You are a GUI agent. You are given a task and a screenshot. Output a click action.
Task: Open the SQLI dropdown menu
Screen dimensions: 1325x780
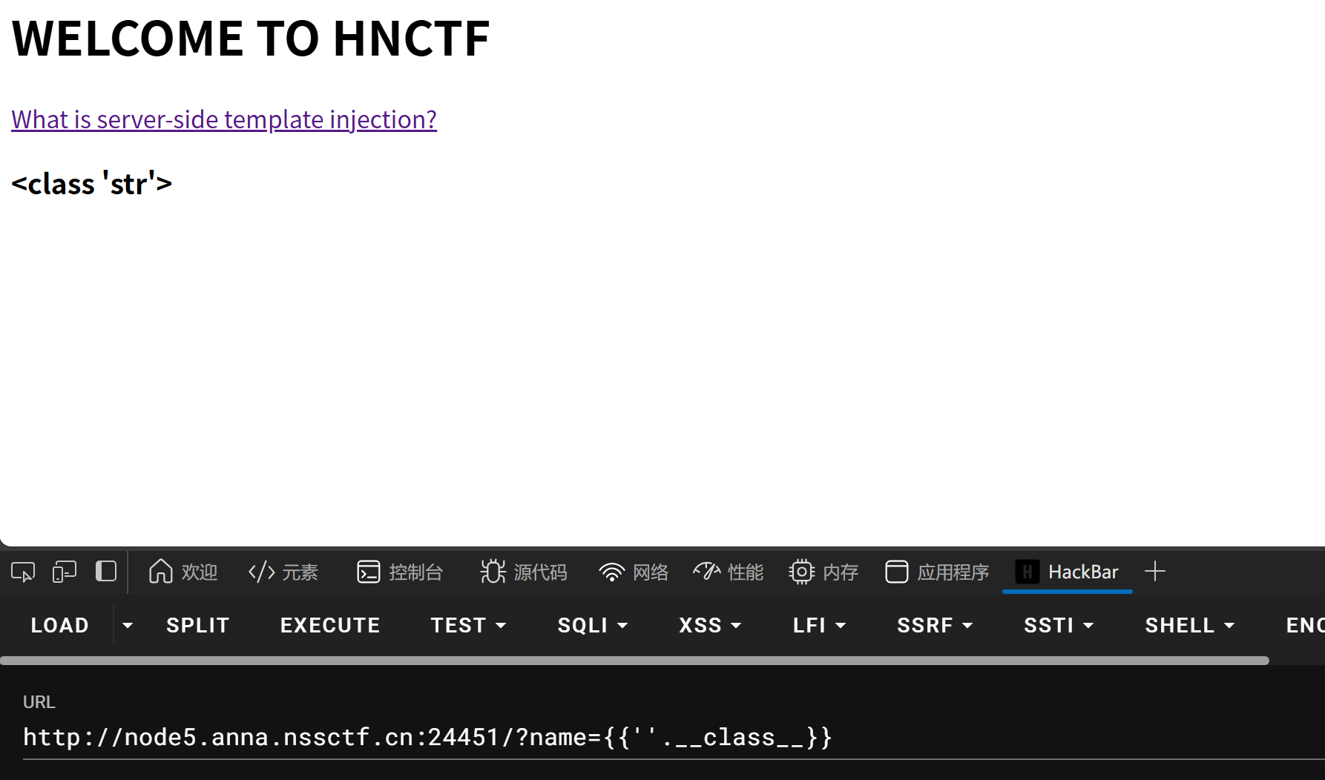(x=593, y=625)
